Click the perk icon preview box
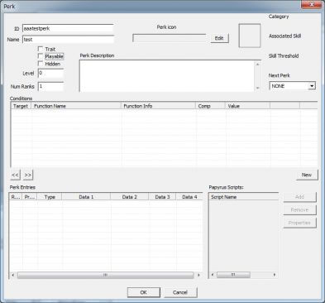This screenshot has width=325, height=303. [x=250, y=36]
